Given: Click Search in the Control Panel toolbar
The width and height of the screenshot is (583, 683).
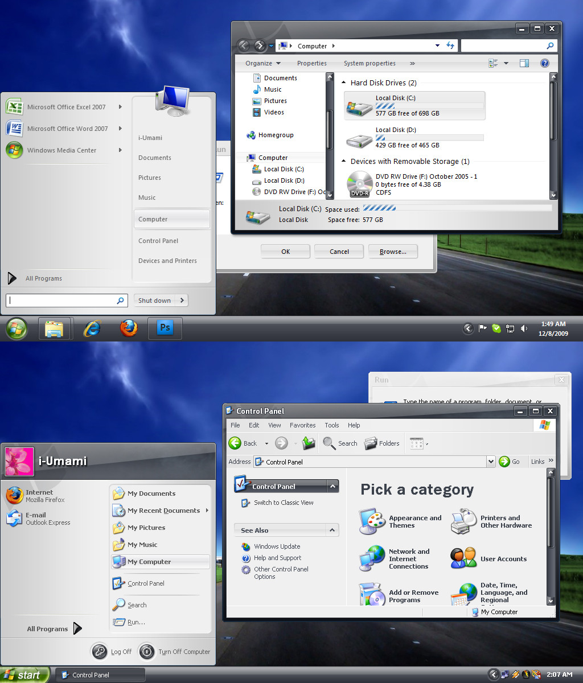Looking at the screenshot, I should click(340, 443).
